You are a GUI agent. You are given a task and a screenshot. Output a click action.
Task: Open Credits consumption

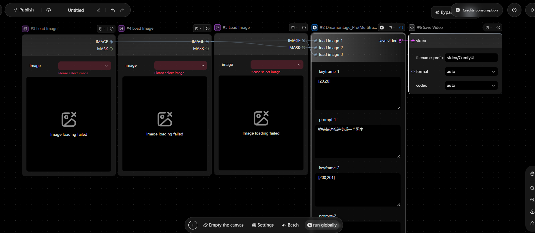[x=477, y=10]
